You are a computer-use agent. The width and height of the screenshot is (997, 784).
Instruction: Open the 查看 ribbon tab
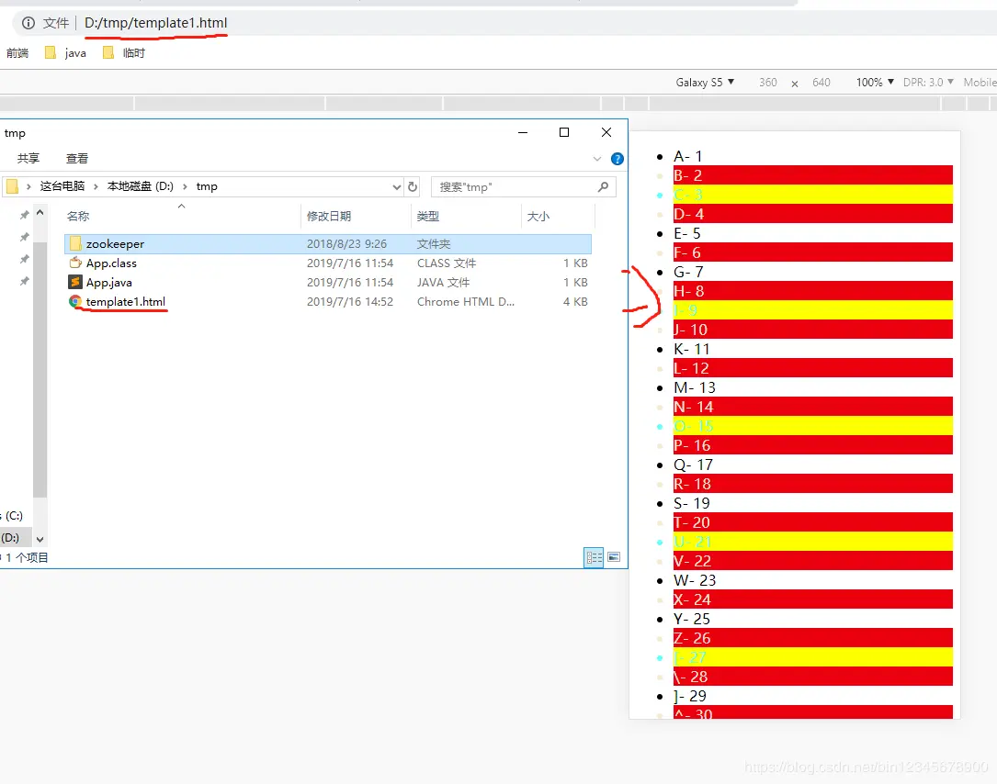click(77, 158)
